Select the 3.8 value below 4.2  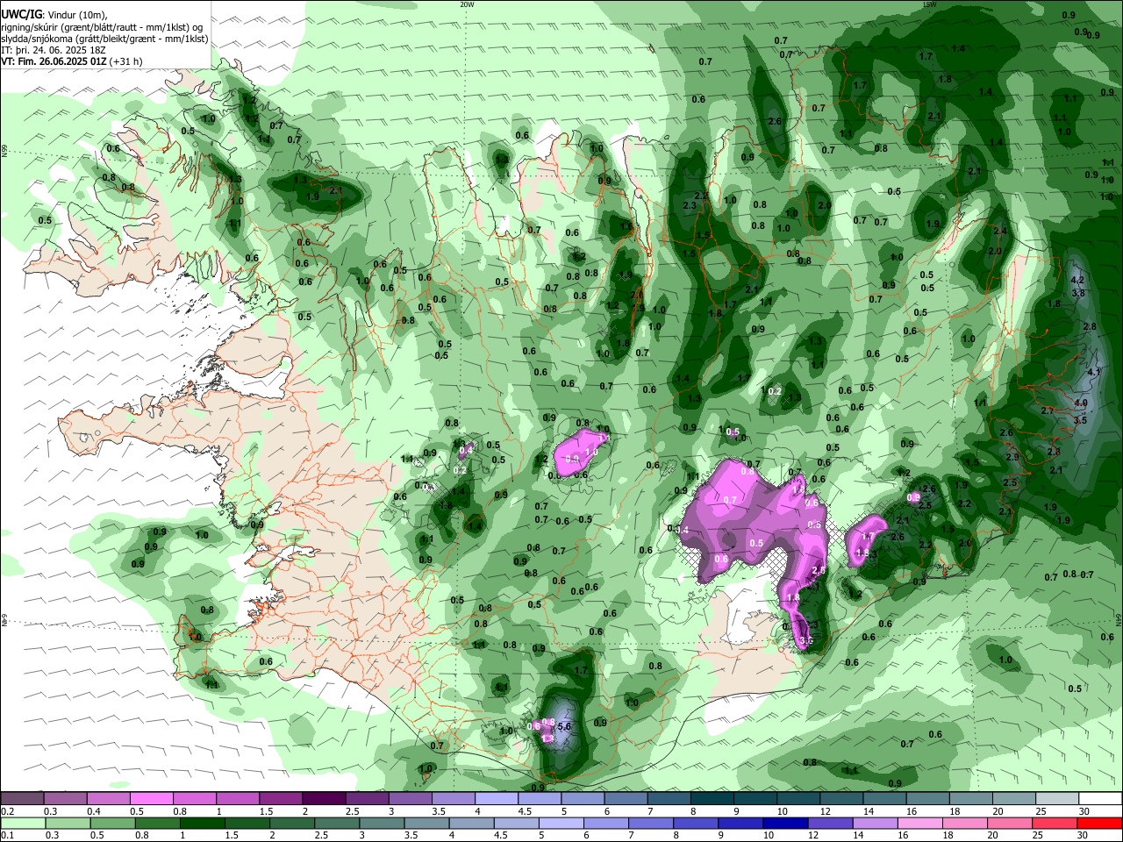[1078, 293]
